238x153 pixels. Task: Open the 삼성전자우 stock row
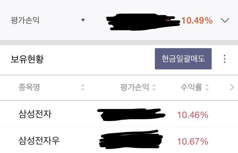click(x=39, y=140)
